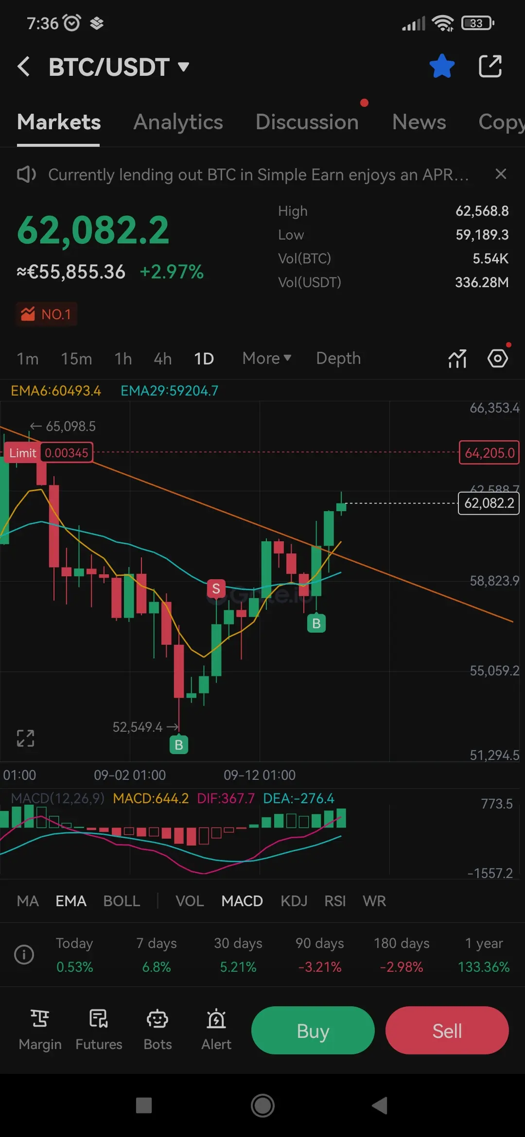Toggle the MACD sub-indicator
525x1137 pixels.
click(x=242, y=901)
